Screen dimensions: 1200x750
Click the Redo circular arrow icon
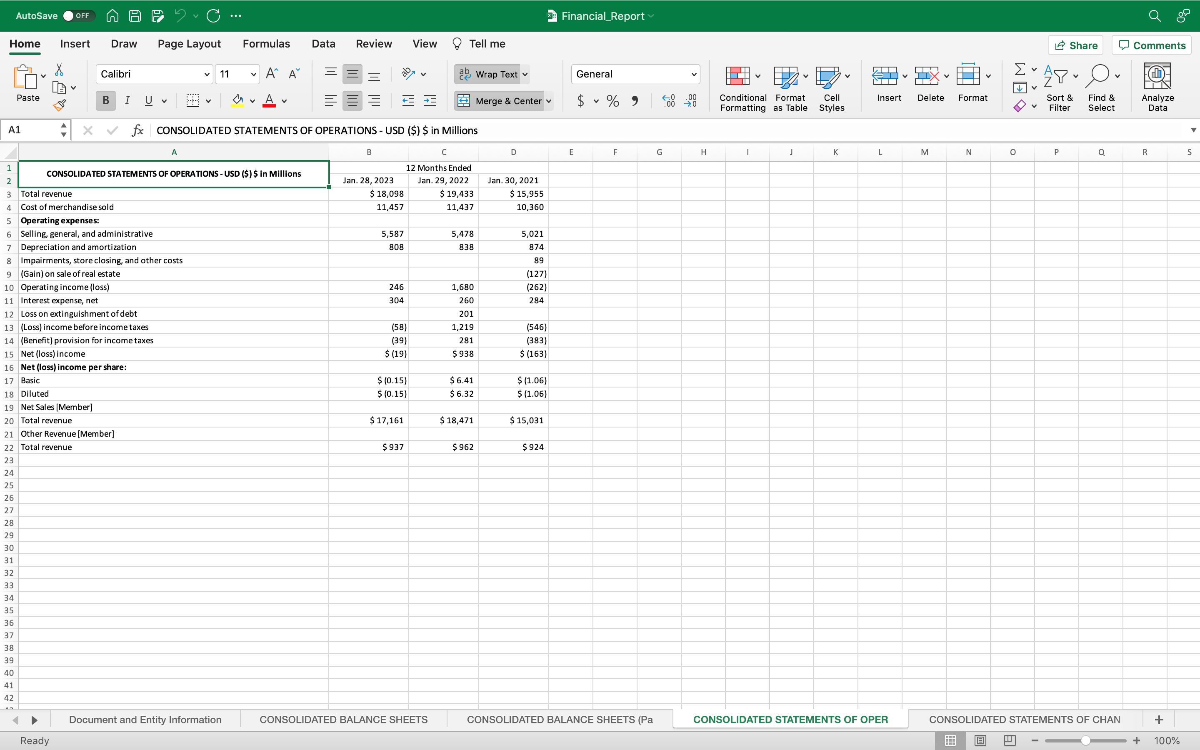tap(214, 16)
